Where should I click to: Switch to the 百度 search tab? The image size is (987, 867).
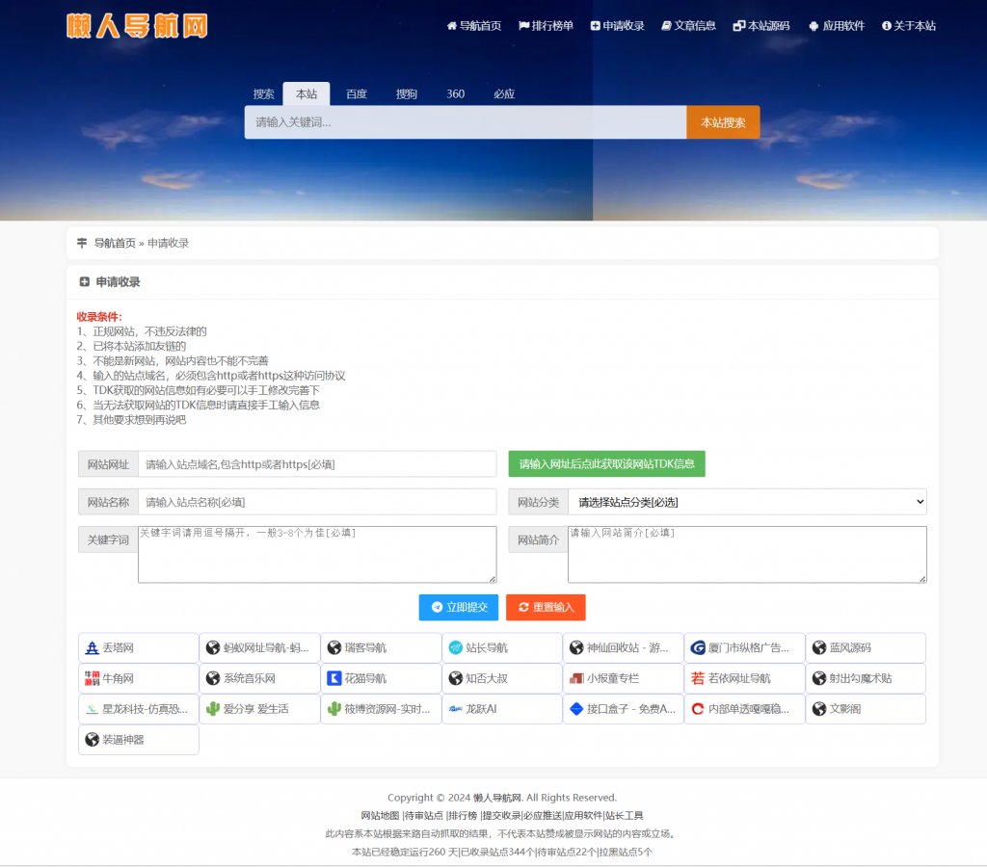pyautogui.click(x=357, y=93)
